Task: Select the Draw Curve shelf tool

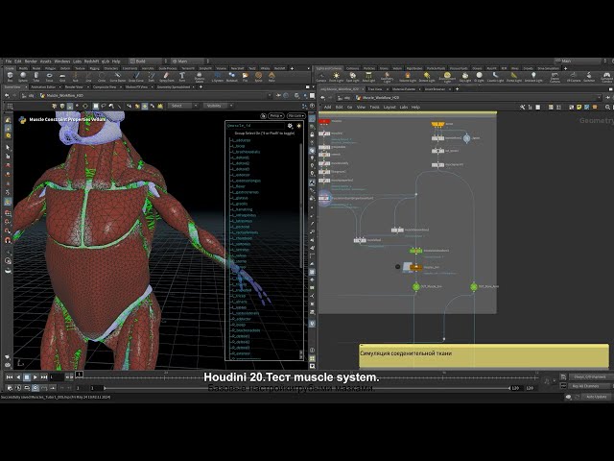Action: tap(136, 77)
